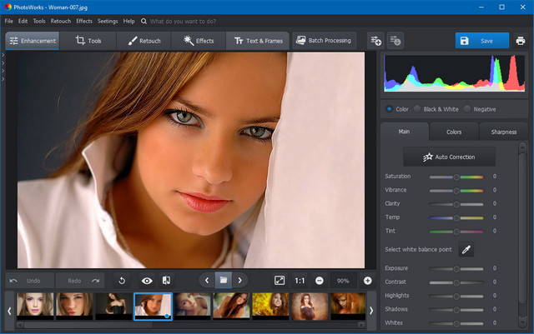Screen dimensions: 534x334
Task: Adjust the Saturation slider
Action: (x=456, y=177)
